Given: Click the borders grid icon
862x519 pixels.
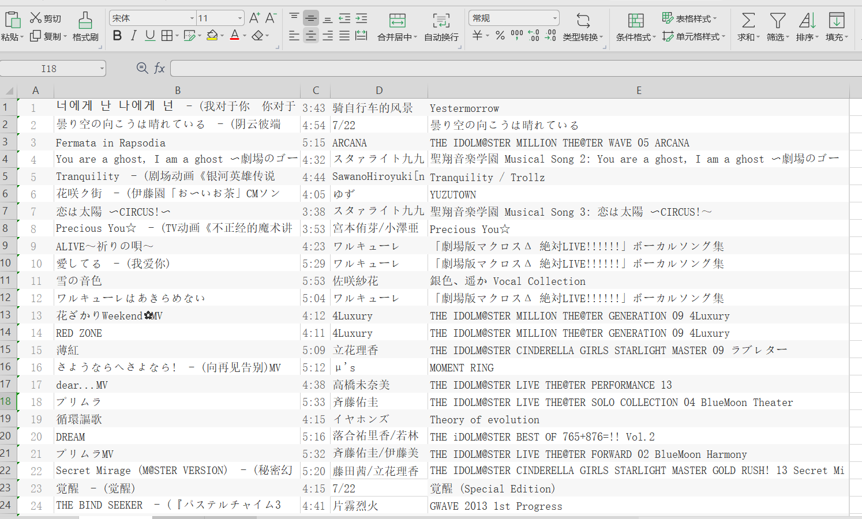Looking at the screenshot, I should (x=167, y=36).
